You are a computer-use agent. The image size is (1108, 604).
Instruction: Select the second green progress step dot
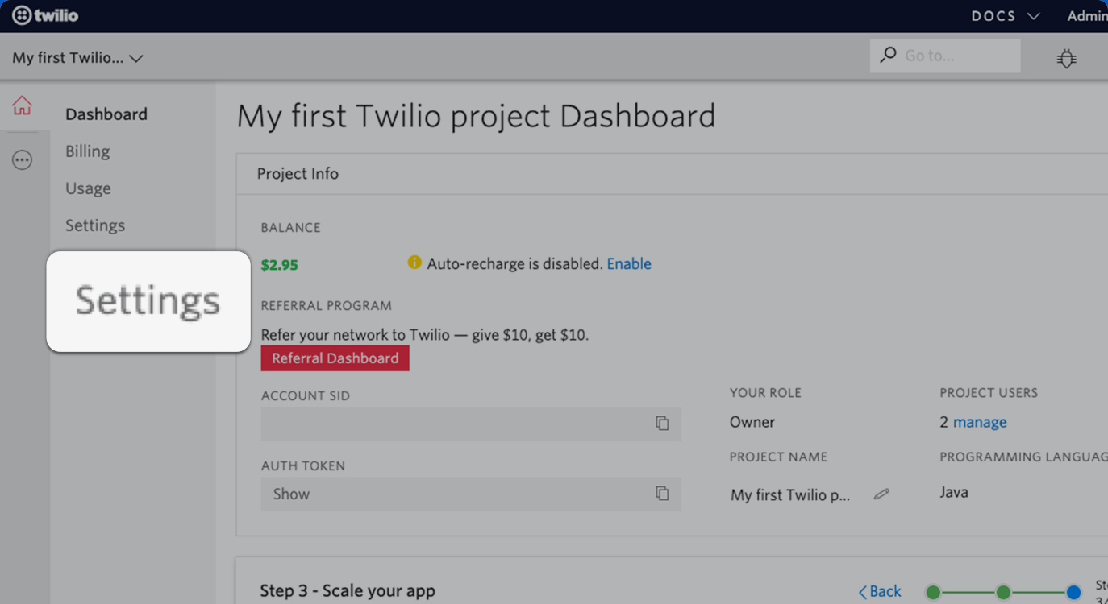pyautogui.click(x=1003, y=593)
